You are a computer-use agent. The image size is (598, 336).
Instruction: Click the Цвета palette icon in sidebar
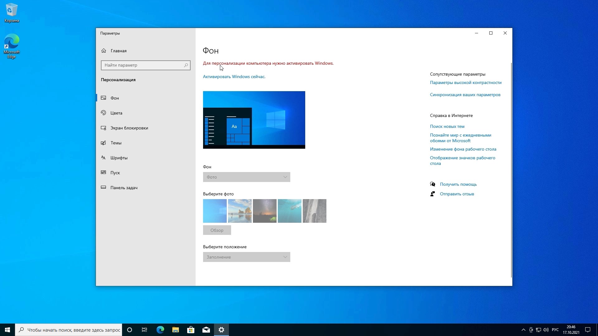click(103, 113)
